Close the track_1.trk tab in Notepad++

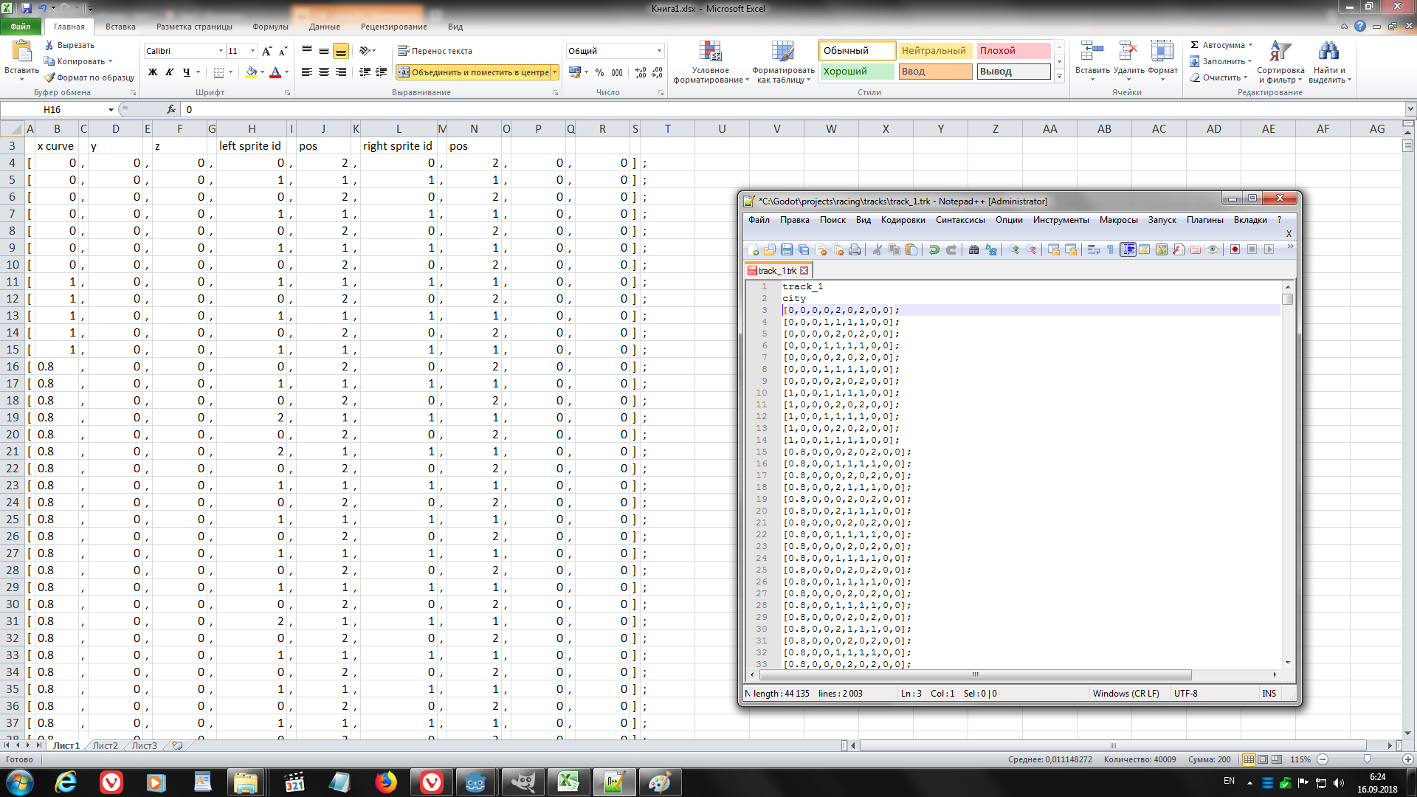pyautogui.click(x=804, y=271)
